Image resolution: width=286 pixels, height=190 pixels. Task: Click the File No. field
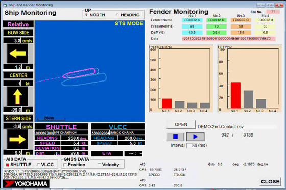pyautogui.click(x=273, y=12)
